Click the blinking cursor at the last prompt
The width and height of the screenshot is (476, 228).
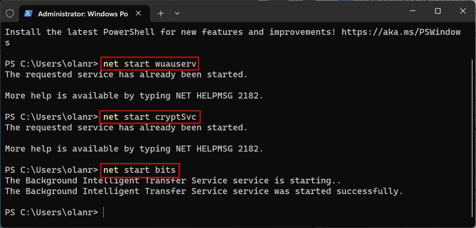click(104, 212)
